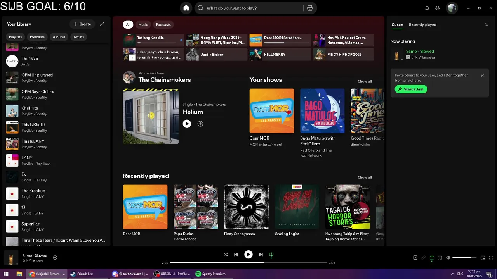497x279 pixels.
Task: Expand Your Library to full view
Action: tap(102, 24)
